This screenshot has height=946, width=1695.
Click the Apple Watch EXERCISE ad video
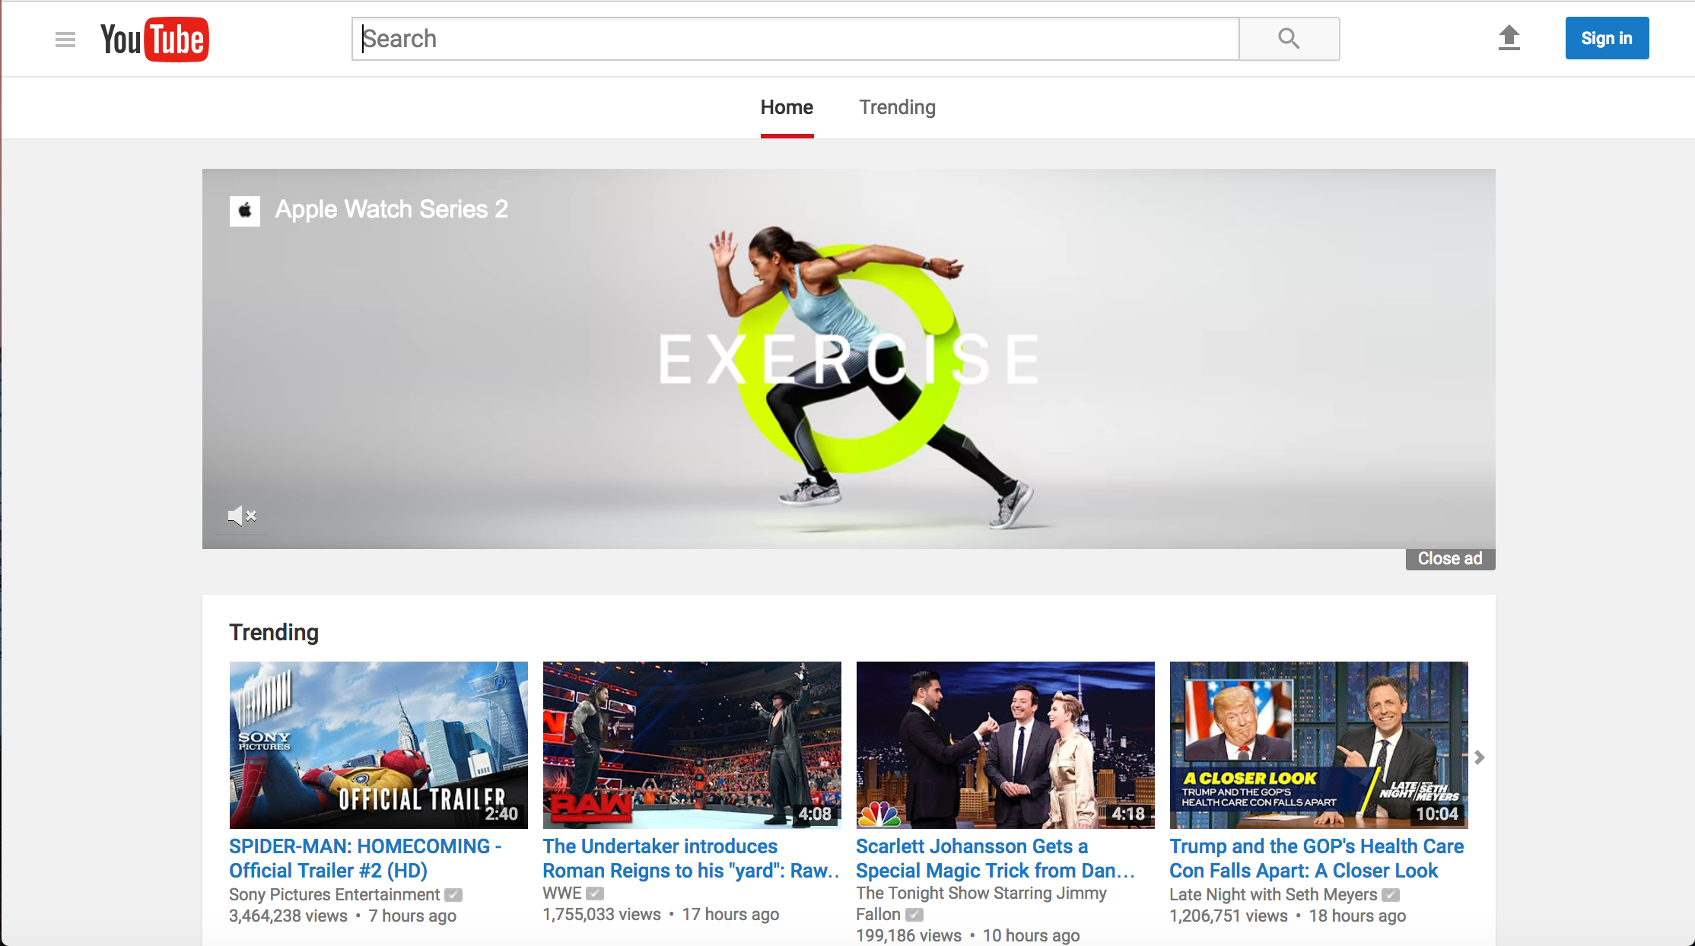tap(849, 359)
